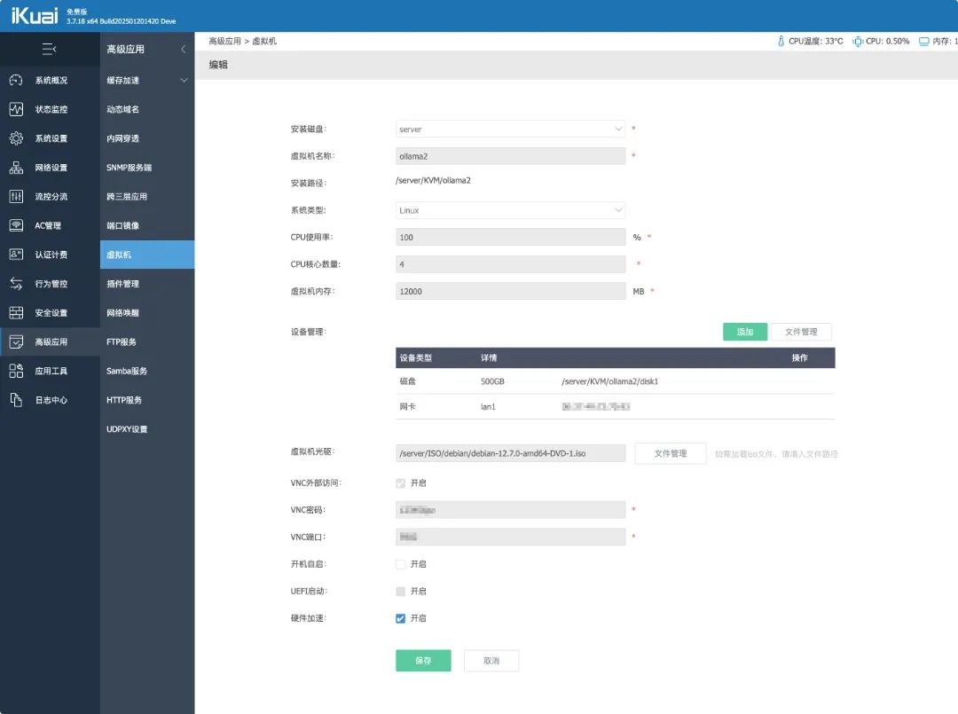
Task: Expand the 缓存加速 submenu
Action: click(x=146, y=81)
